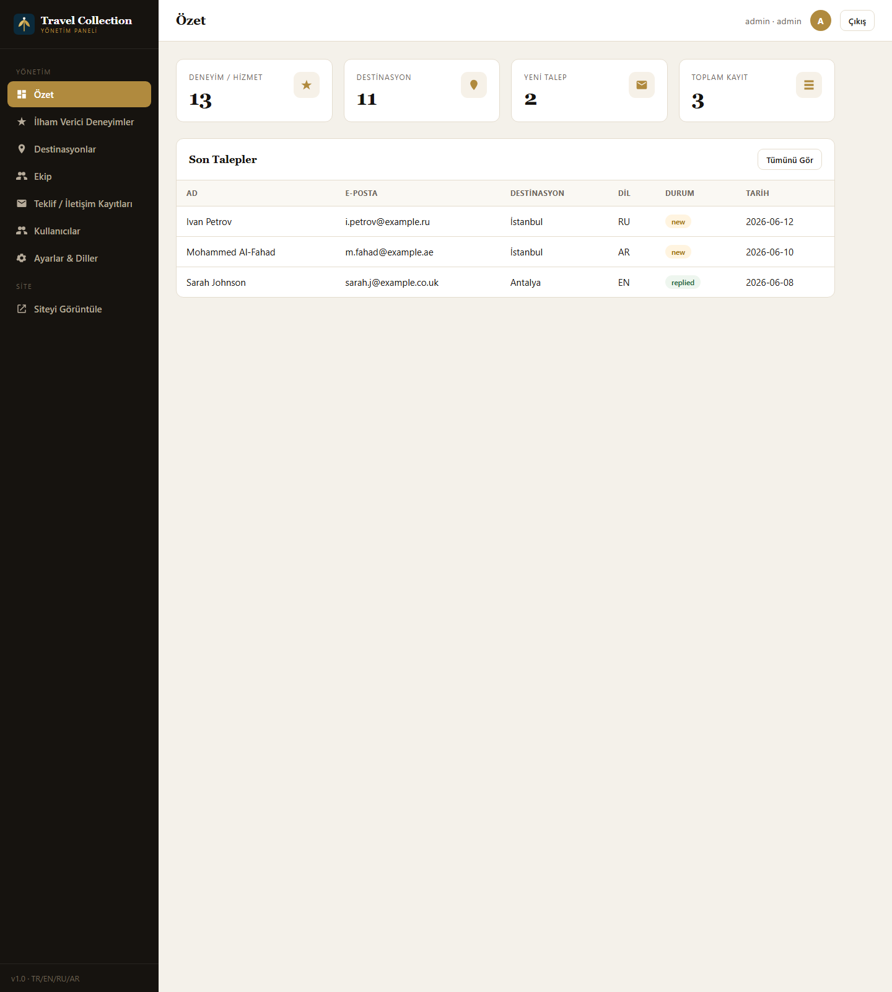892x992 pixels.
Task: Click the pin icon in Destinasyon card
Action: point(474,85)
